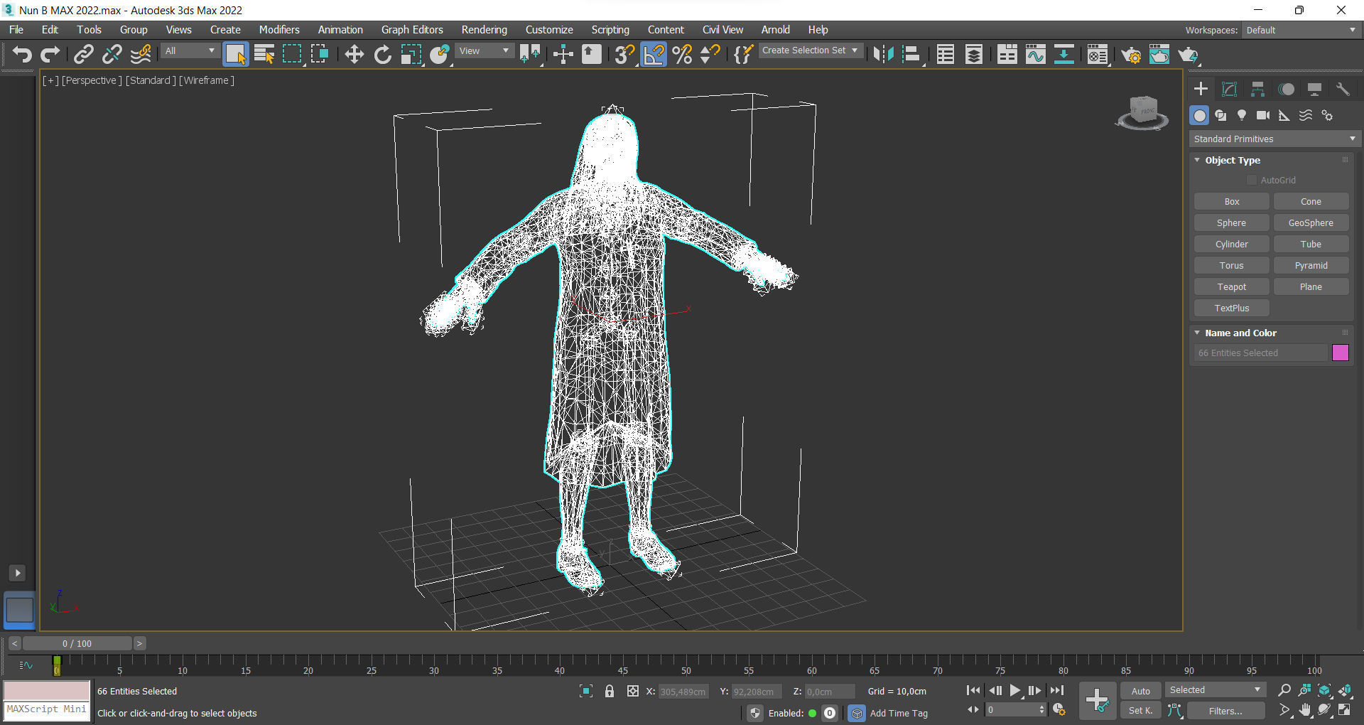Open the Rendering menu
Image resolution: width=1364 pixels, height=725 pixels.
(485, 30)
